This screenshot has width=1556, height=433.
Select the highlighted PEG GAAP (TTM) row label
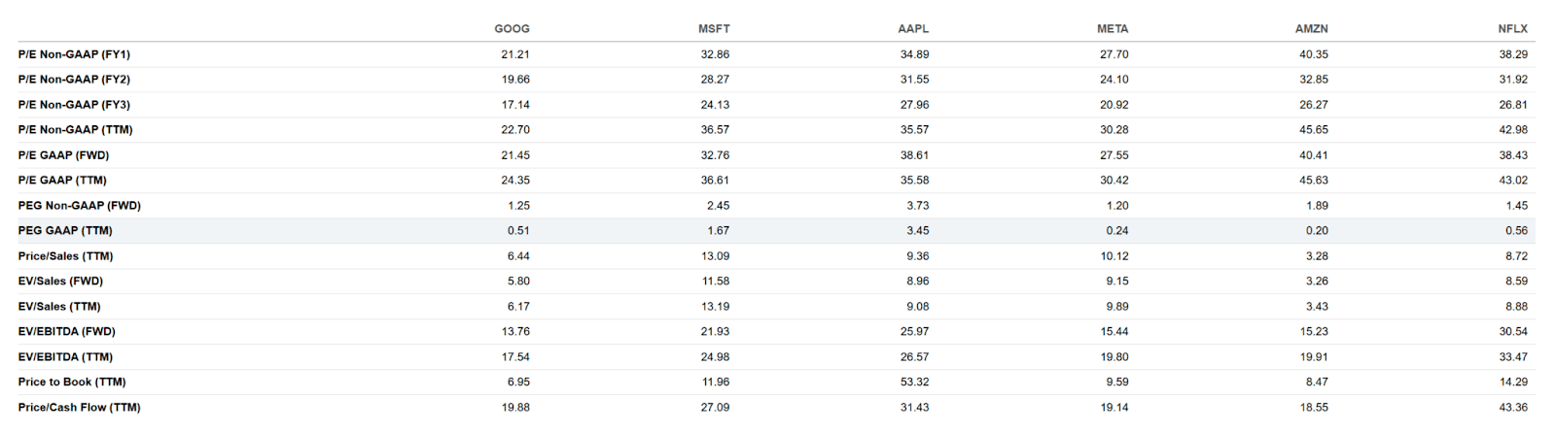click(x=65, y=231)
